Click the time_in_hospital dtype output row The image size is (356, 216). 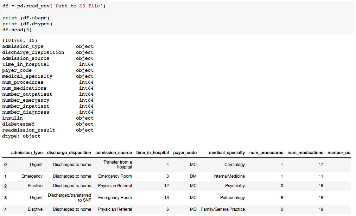[x=48, y=64]
